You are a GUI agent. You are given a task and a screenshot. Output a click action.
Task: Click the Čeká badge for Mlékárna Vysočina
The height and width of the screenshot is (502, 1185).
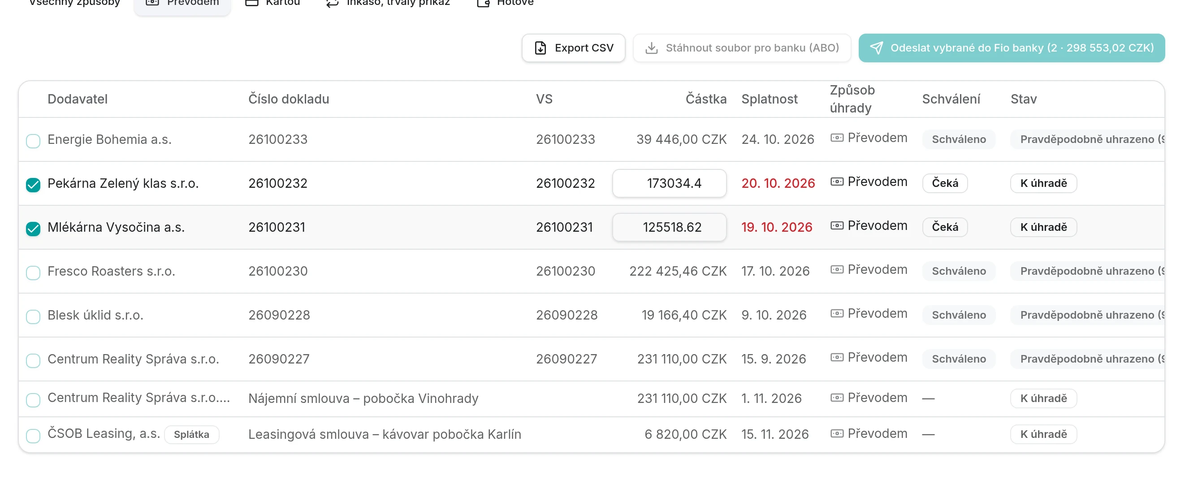pos(945,227)
